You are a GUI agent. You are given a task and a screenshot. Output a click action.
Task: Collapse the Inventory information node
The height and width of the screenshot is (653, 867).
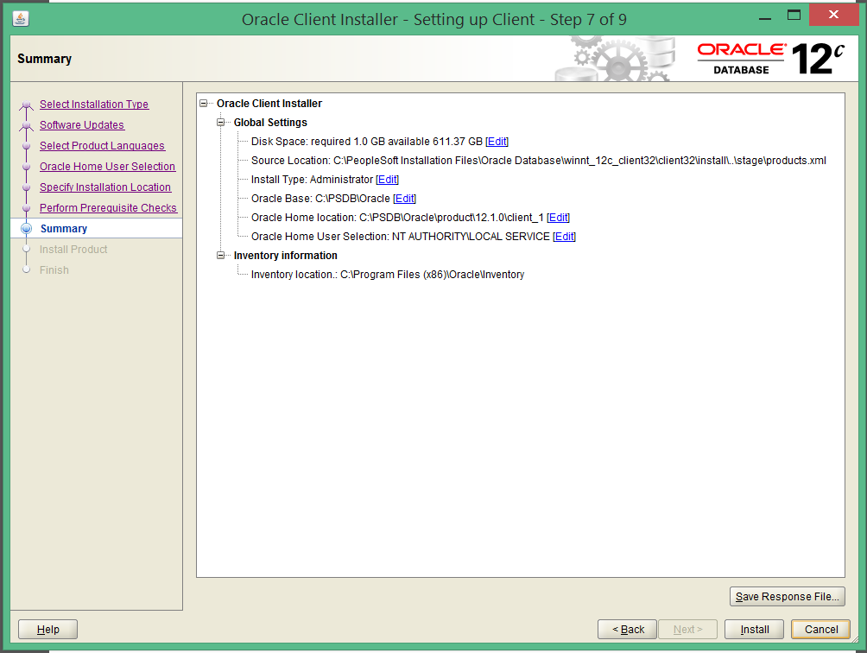click(x=220, y=256)
